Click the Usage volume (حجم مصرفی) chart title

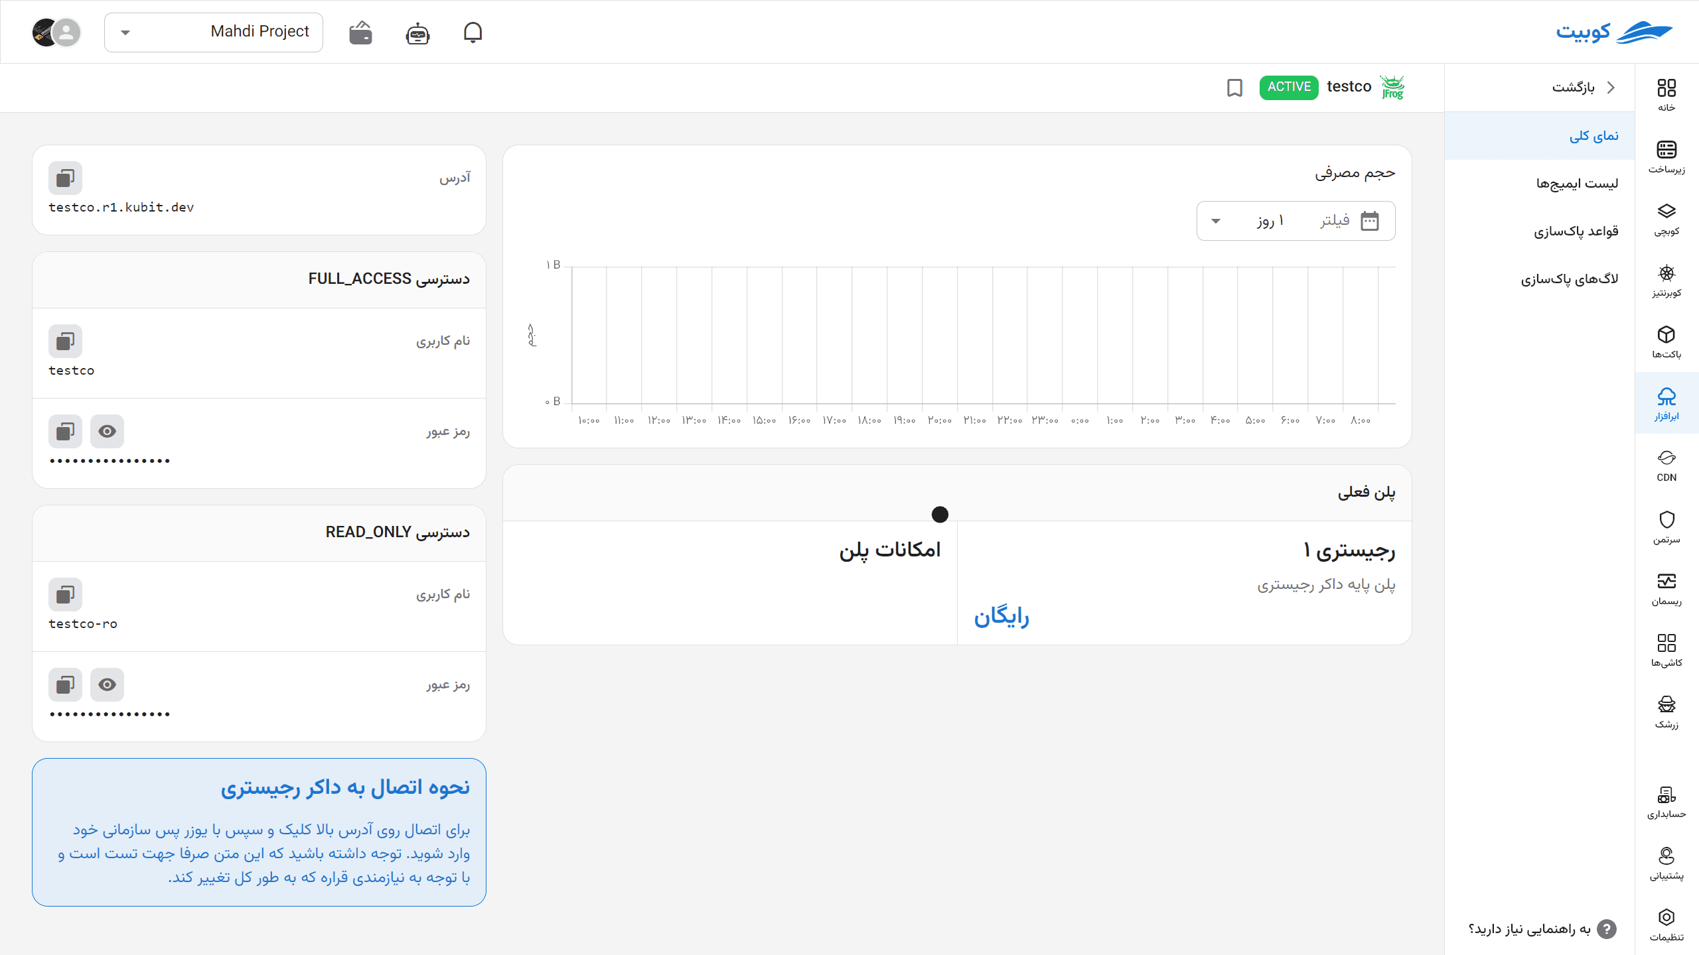pyautogui.click(x=1355, y=173)
